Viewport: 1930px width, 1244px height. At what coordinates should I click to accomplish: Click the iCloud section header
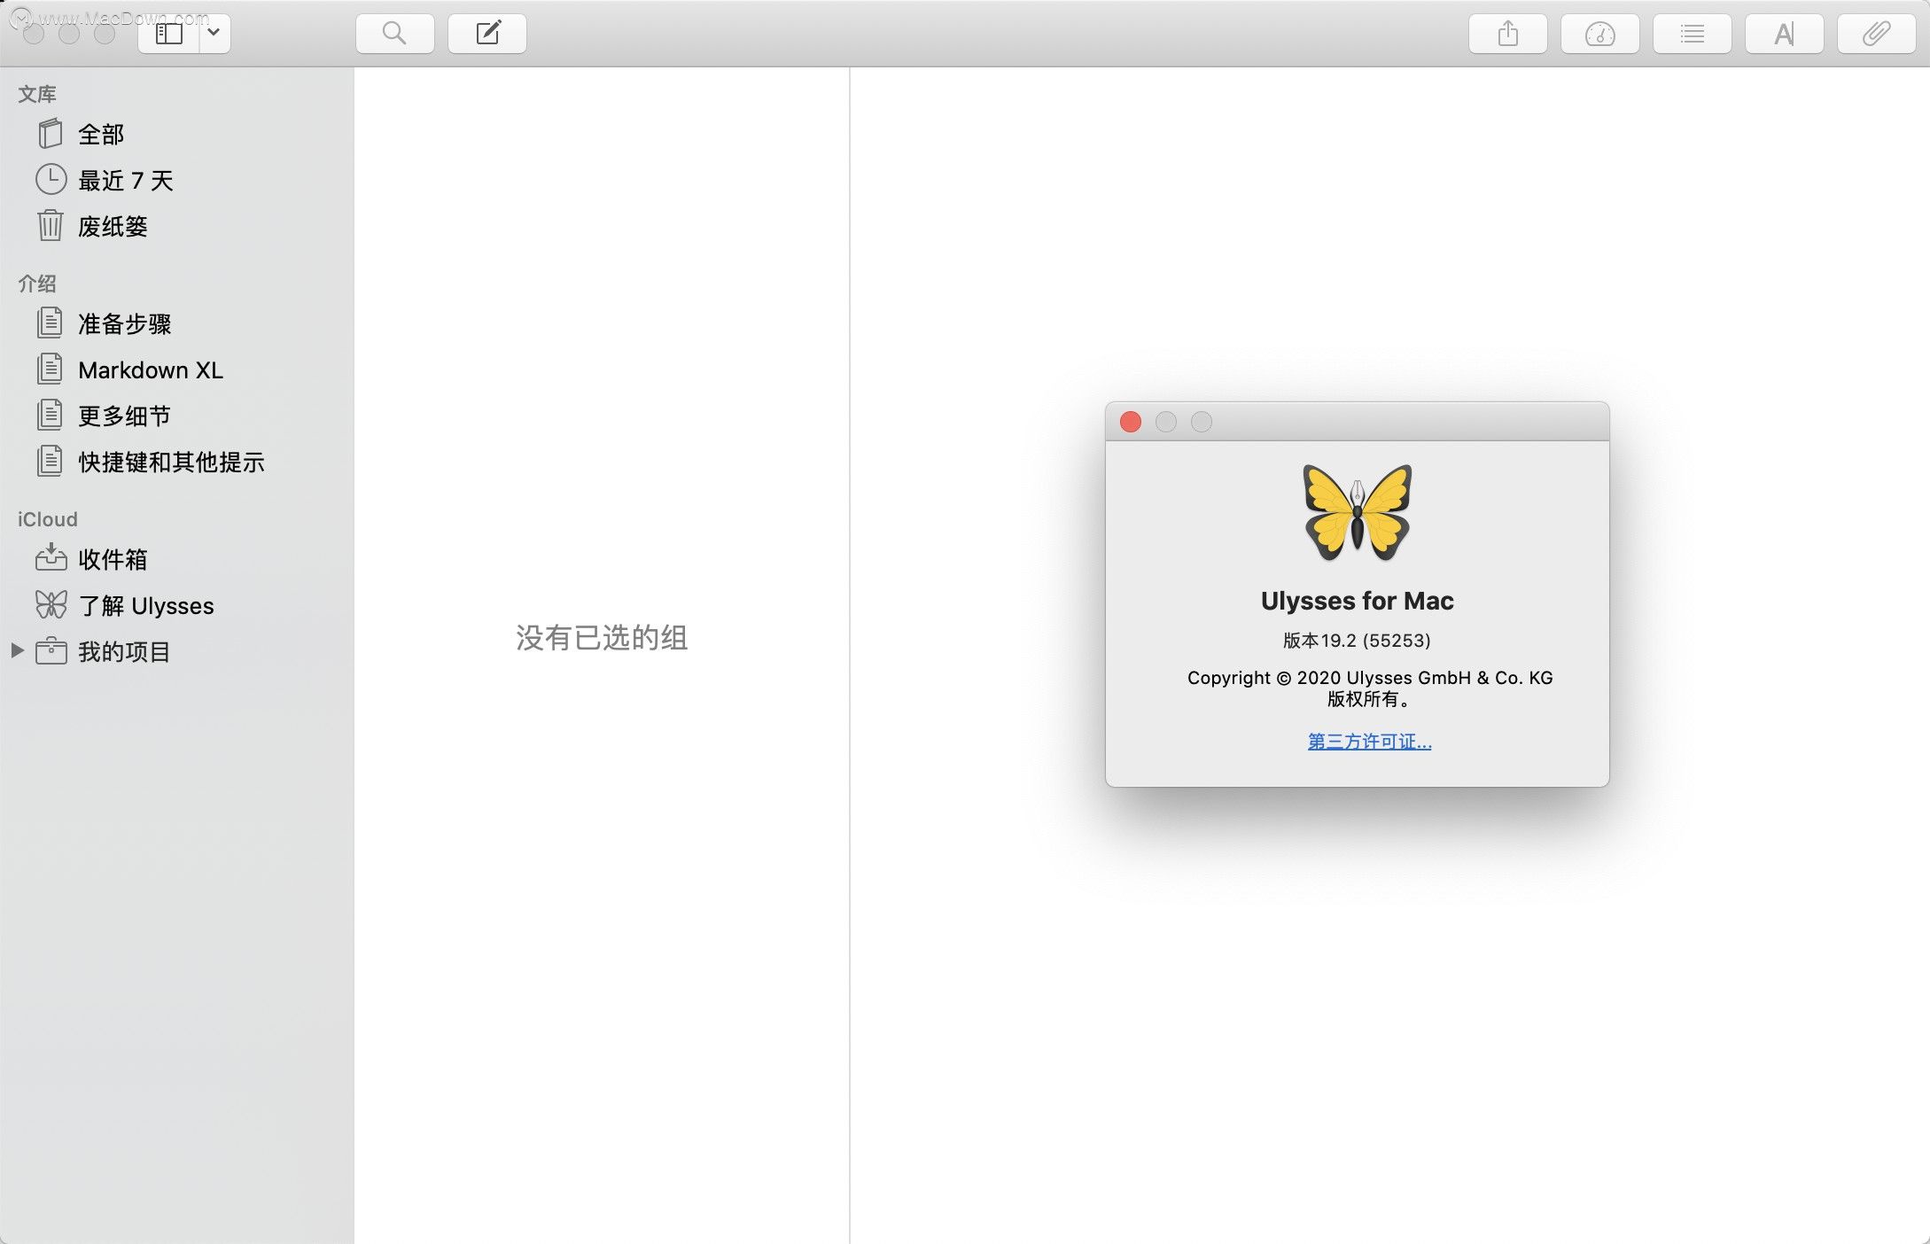point(48,519)
